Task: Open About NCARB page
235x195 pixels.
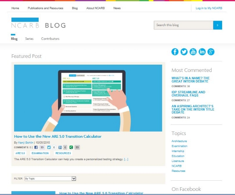Action: (x=95, y=8)
